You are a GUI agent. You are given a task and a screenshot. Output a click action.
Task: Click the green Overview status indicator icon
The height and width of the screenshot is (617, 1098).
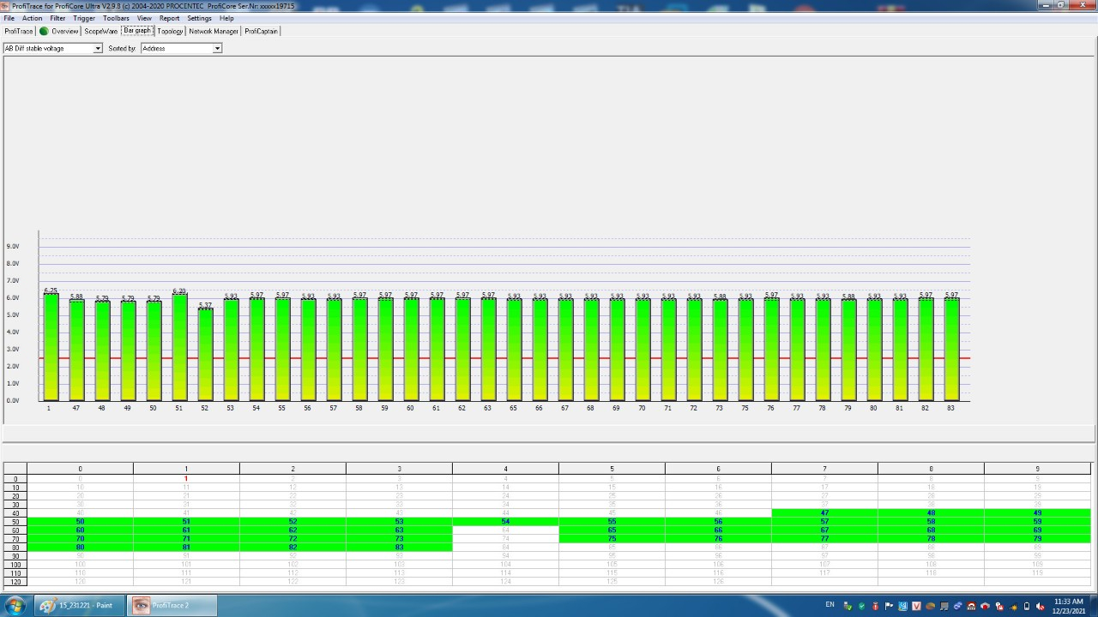pos(44,31)
